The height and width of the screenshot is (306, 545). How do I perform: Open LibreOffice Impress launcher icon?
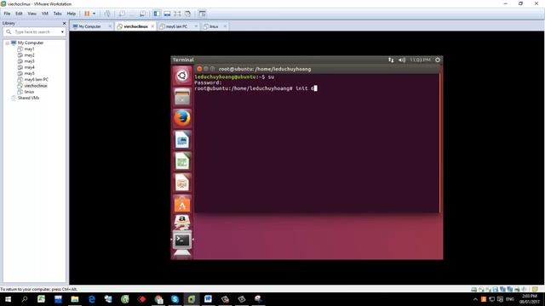(181, 183)
